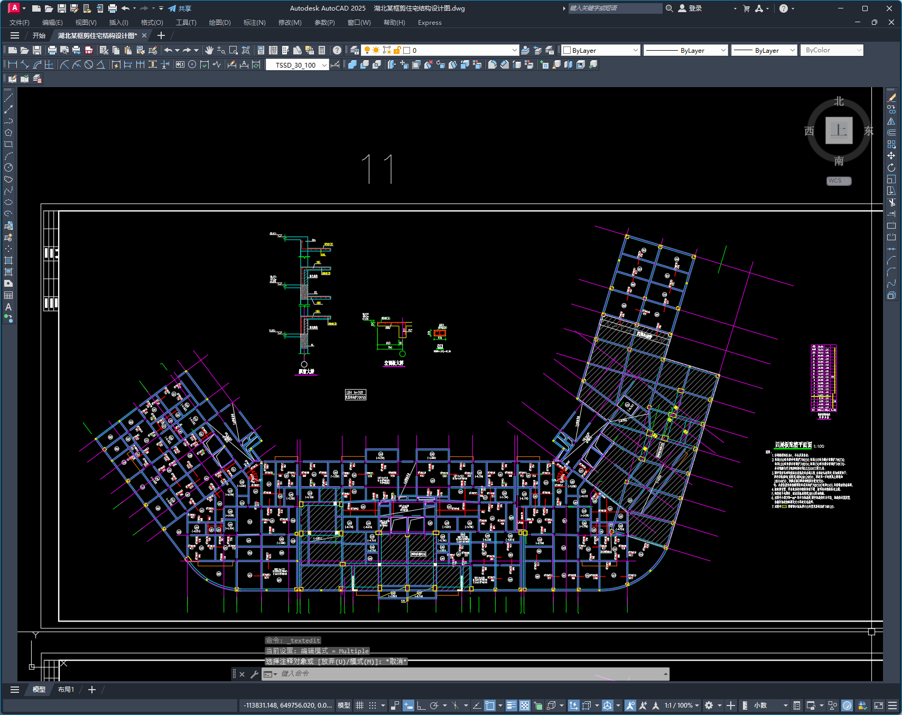Switch to the 布局1 layout tab
This screenshot has width=902, height=715.
point(66,690)
